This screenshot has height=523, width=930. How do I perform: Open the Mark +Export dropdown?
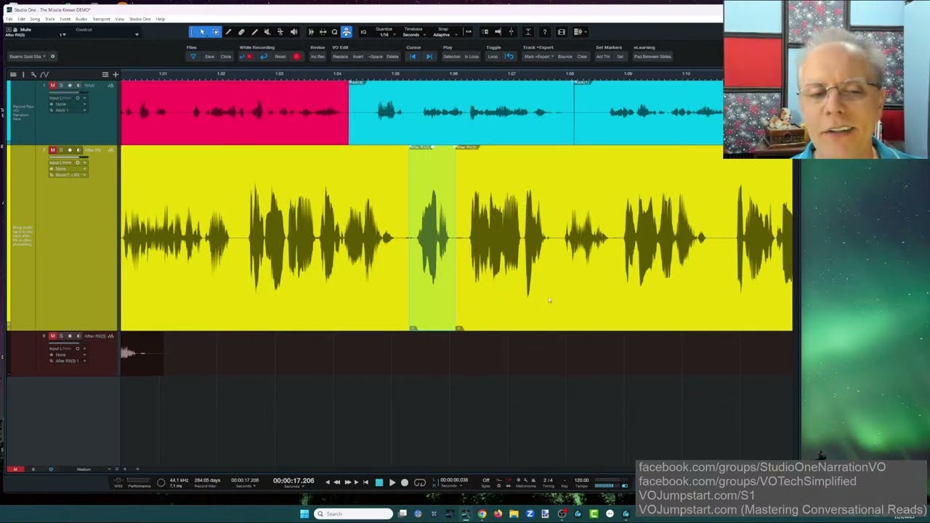(x=538, y=57)
